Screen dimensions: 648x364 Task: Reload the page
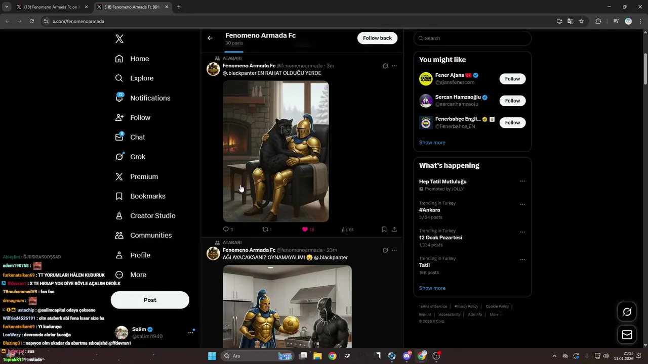point(31,21)
